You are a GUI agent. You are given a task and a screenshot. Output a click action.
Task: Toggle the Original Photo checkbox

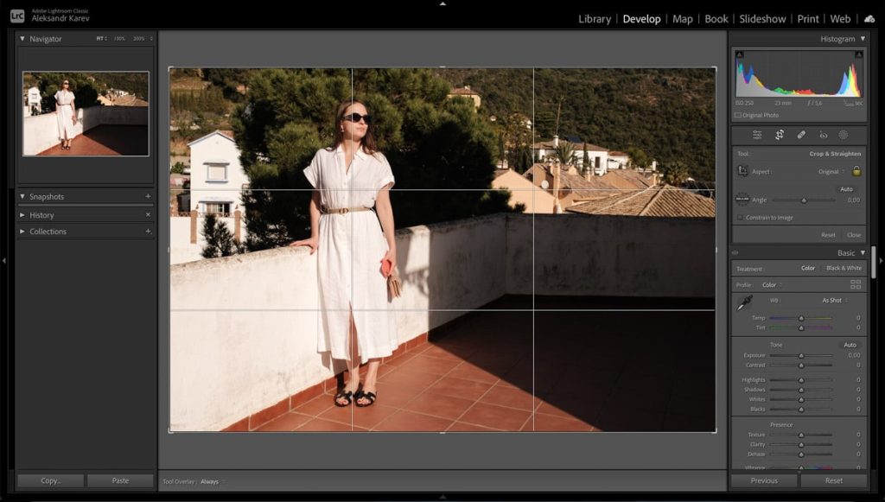pos(738,115)
